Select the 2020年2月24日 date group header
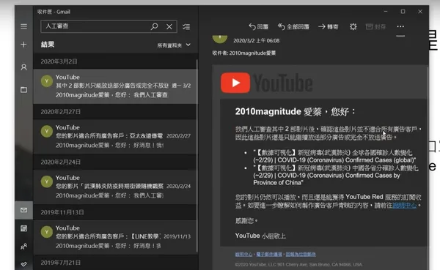Screen dimensions: 440x270 (115, 162)
